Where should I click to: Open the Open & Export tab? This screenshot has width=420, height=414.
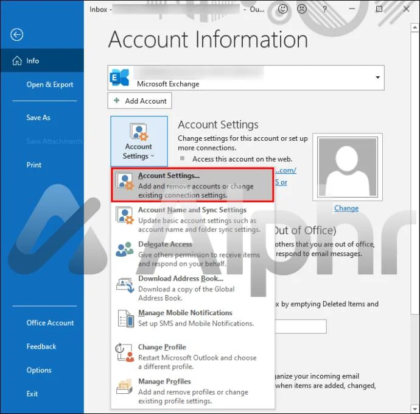tap(50, 85)
